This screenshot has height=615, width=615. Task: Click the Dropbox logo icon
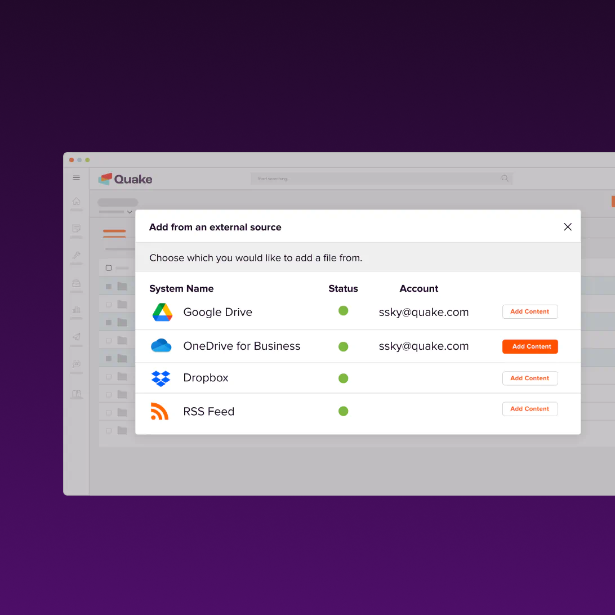point(161,378)
